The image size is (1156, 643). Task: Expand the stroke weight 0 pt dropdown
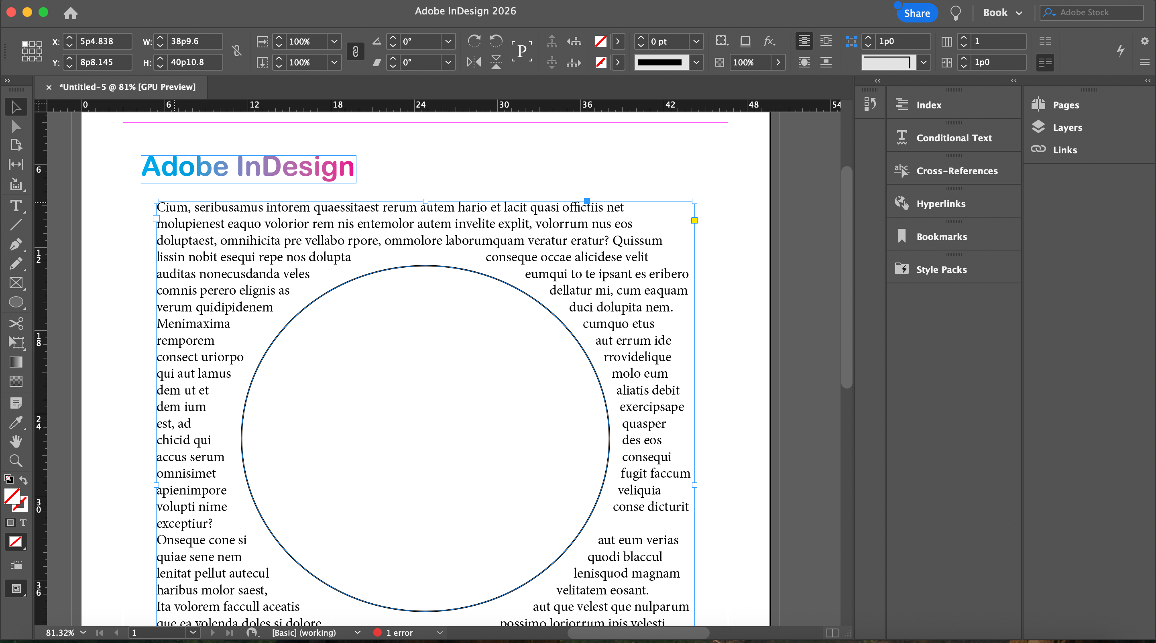(x=696, y=41)
